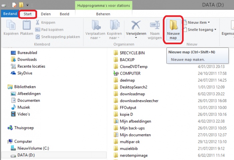Open the Snelle toegang dropdown
Screen dimensions: 234x160
tap(200, 29)
